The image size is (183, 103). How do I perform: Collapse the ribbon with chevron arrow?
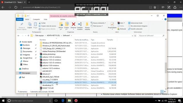click(162, 19)
